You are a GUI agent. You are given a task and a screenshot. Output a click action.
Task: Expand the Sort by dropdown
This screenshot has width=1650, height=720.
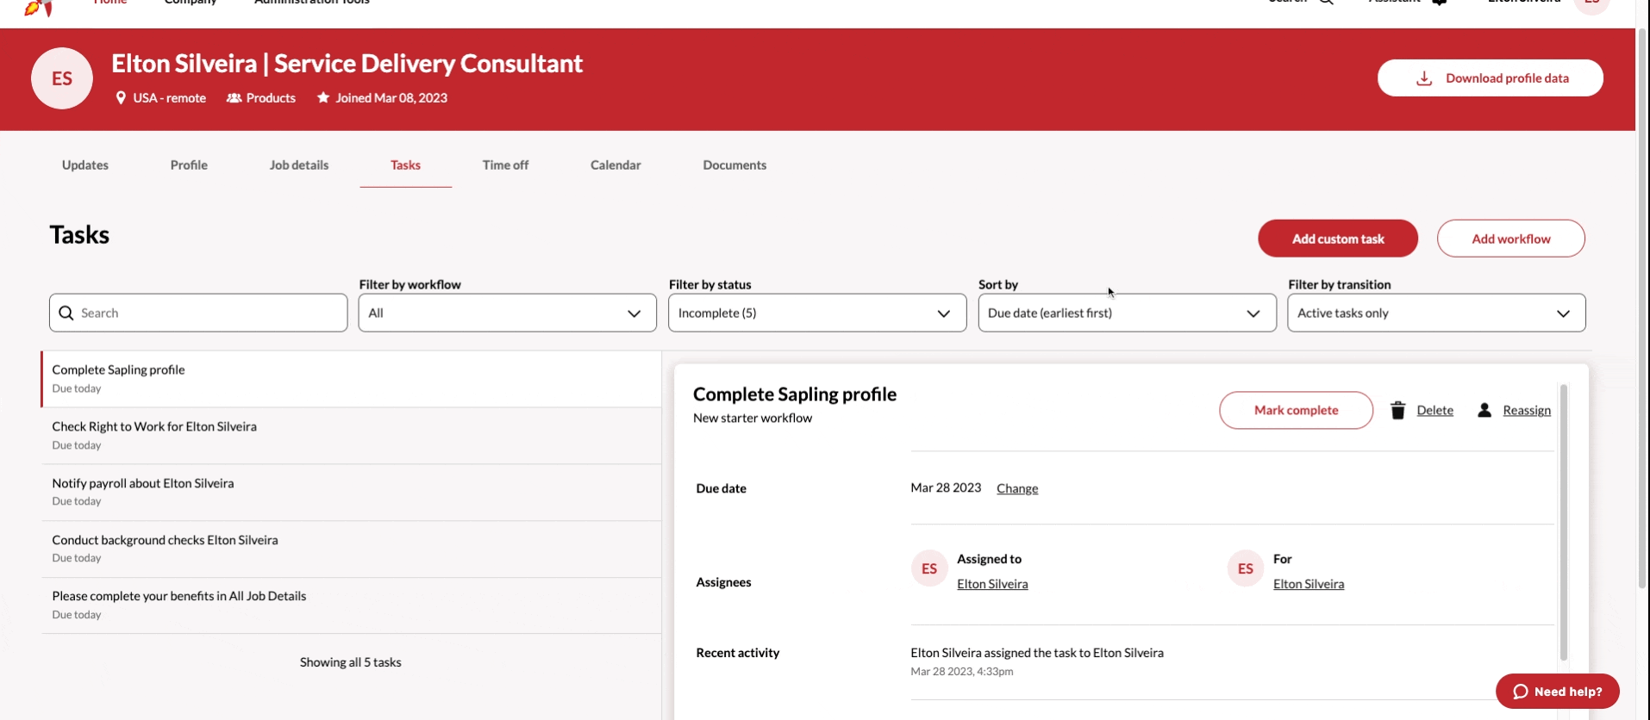point(1126,313)
